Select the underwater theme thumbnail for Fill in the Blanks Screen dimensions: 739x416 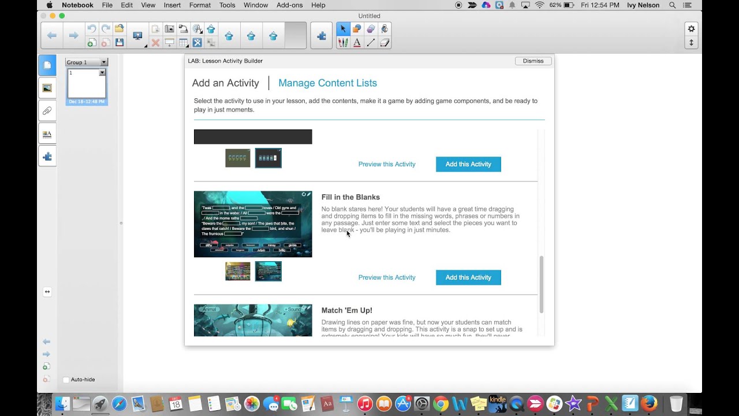(268, 271)
